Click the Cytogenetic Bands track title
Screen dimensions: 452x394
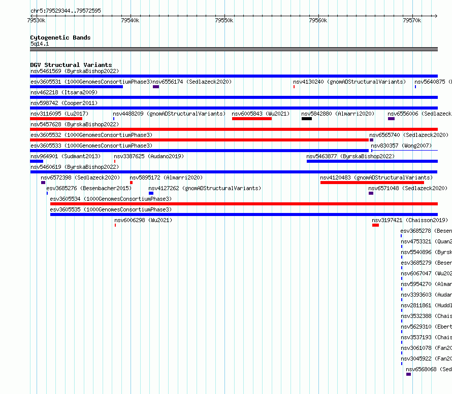pos(60,38)
